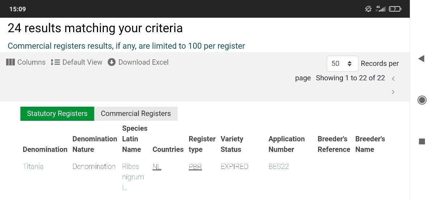Go to previous results page chevron

click(393, 78)
